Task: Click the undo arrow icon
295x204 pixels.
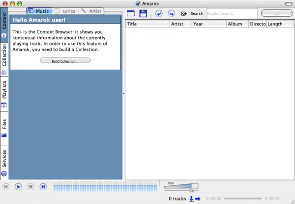Action: (x=159, y=14)
